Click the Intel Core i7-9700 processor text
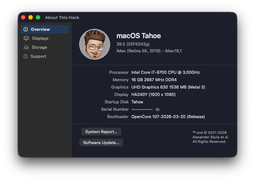This screenshot has width=255, height=181. click(x=165, y=73)
